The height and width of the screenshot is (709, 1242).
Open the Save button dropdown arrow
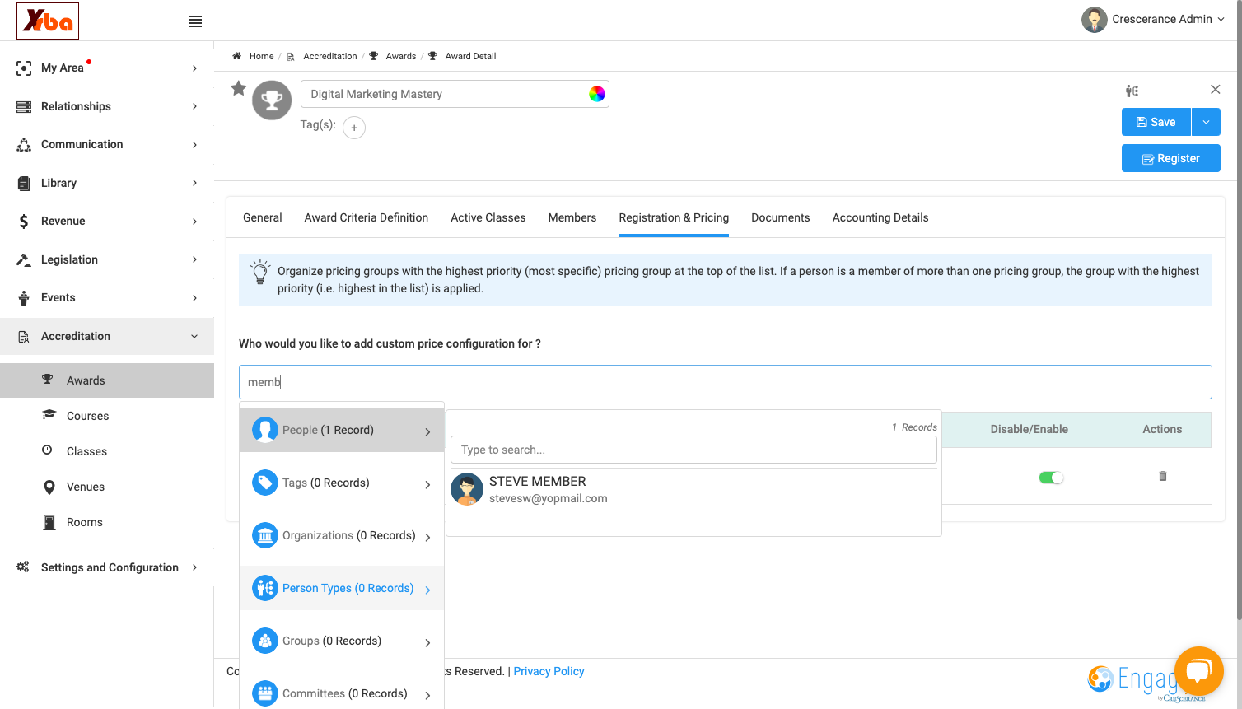[x=1206, y=122]
